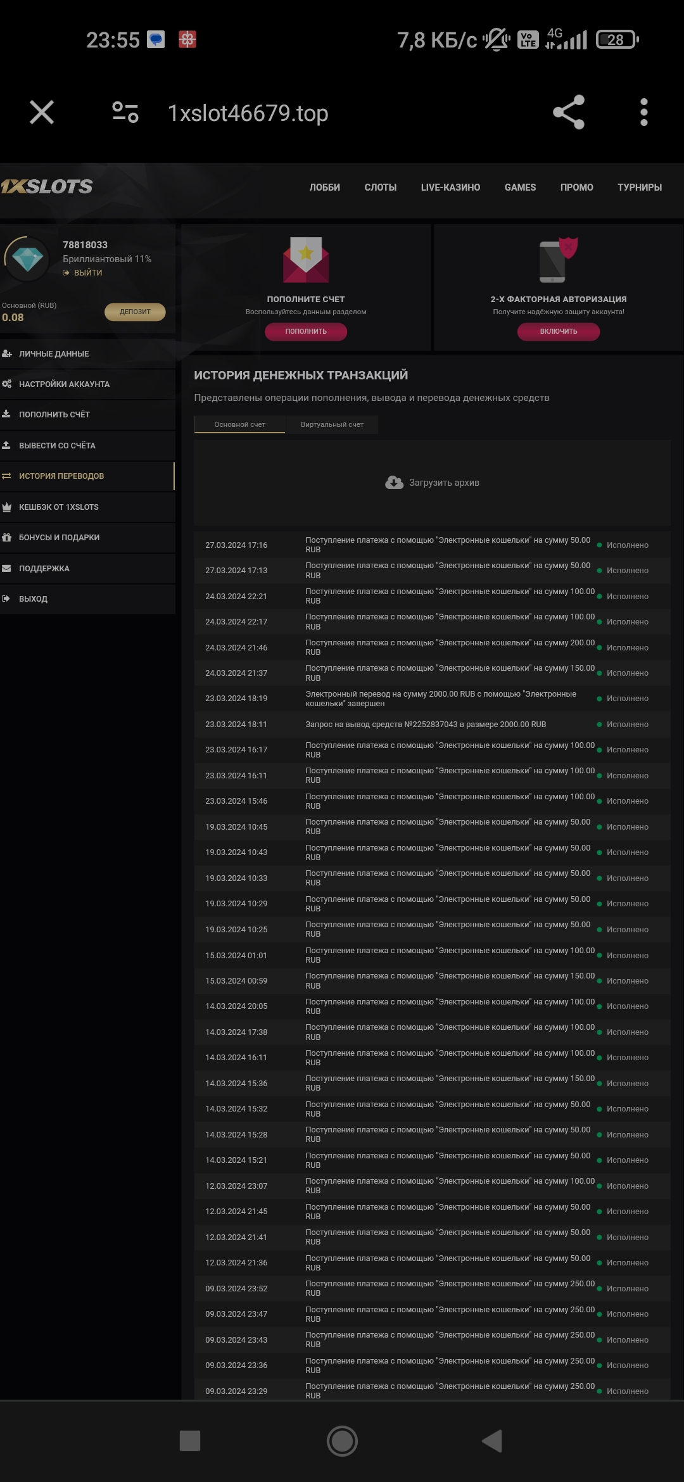Open site settings icon beside the URL

[x=125, y=113]
